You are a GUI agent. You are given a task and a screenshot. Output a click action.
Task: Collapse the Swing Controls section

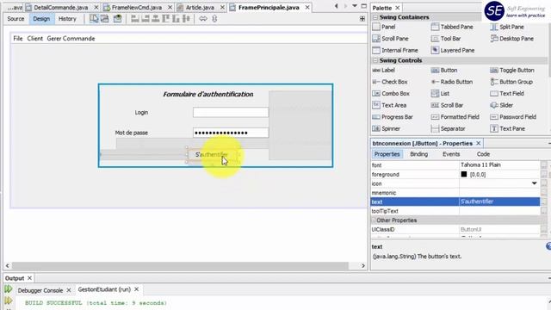[x=375, y=60]
